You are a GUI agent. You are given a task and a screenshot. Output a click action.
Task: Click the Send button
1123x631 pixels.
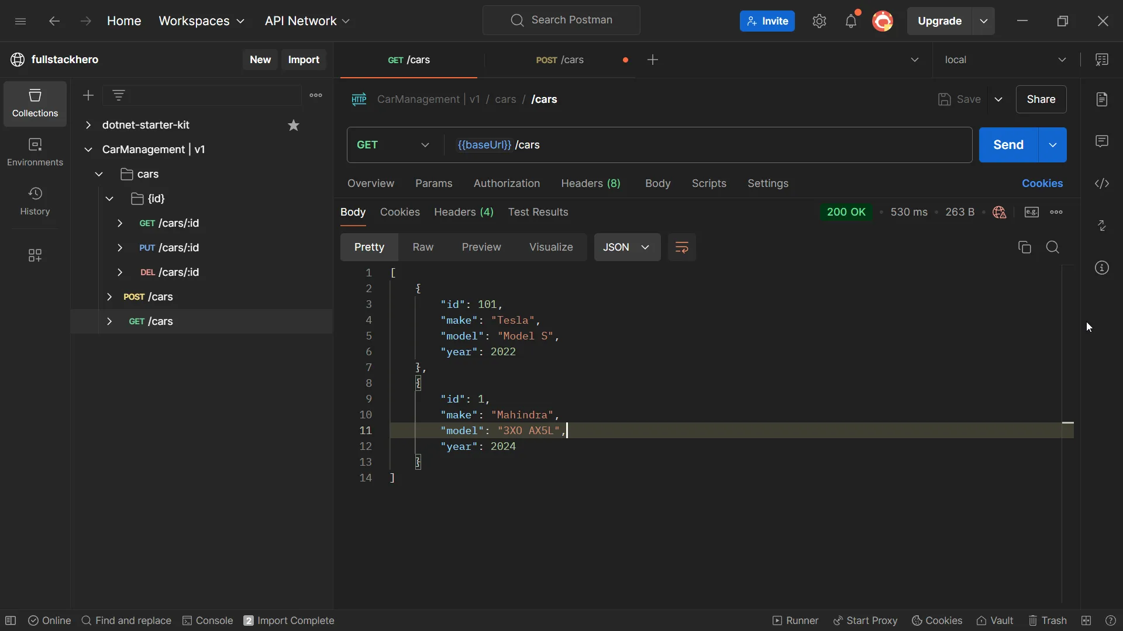[x=1008, y=145]
